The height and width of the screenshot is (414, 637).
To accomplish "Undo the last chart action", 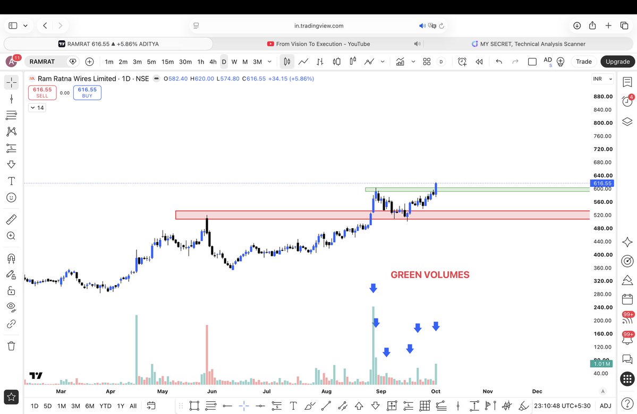I will 499,62.
